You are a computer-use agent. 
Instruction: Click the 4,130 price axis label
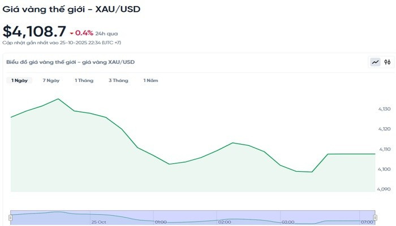click(x=384, y=108)
